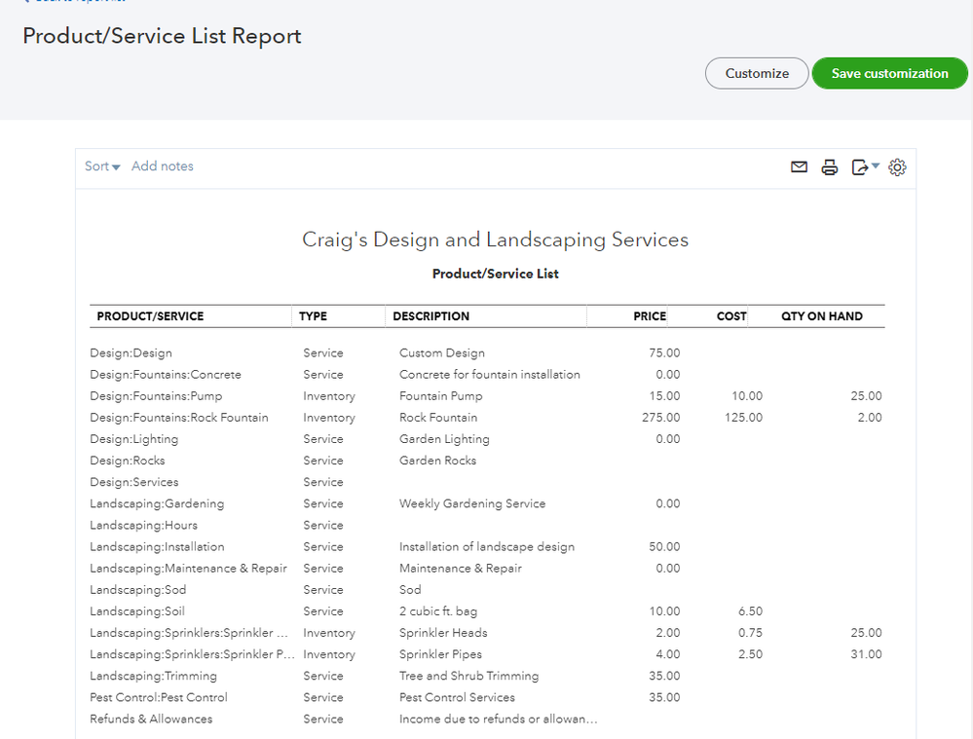Click the print report icon

(830, 167)
